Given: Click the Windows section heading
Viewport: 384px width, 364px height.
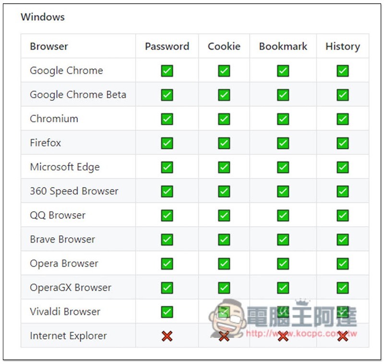Looking at the screenshot, I should click(x=42, y=17).
